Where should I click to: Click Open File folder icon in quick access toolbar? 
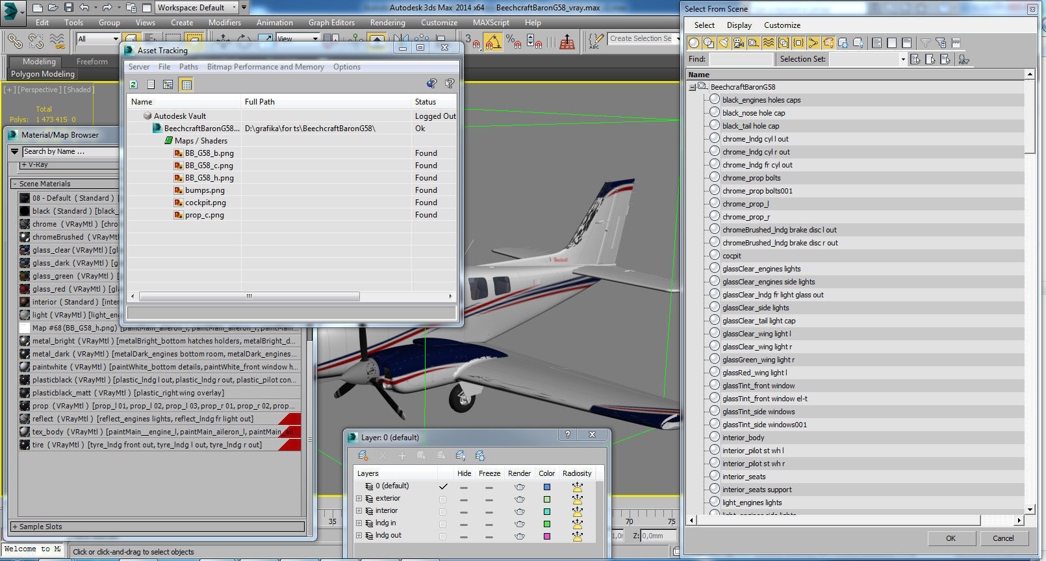tap(53, 8)
